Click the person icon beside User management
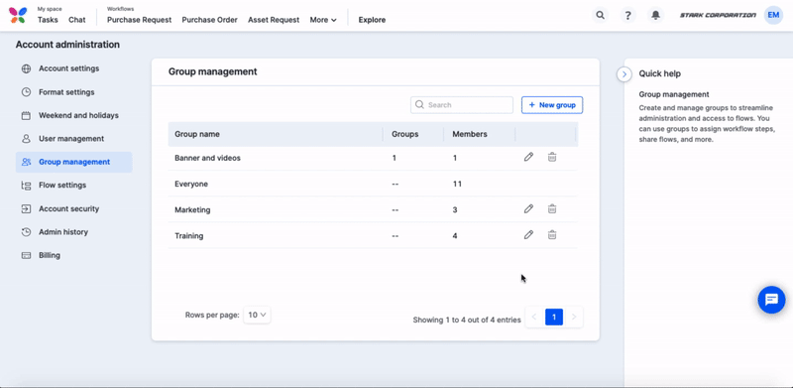 tap(27, 139)
